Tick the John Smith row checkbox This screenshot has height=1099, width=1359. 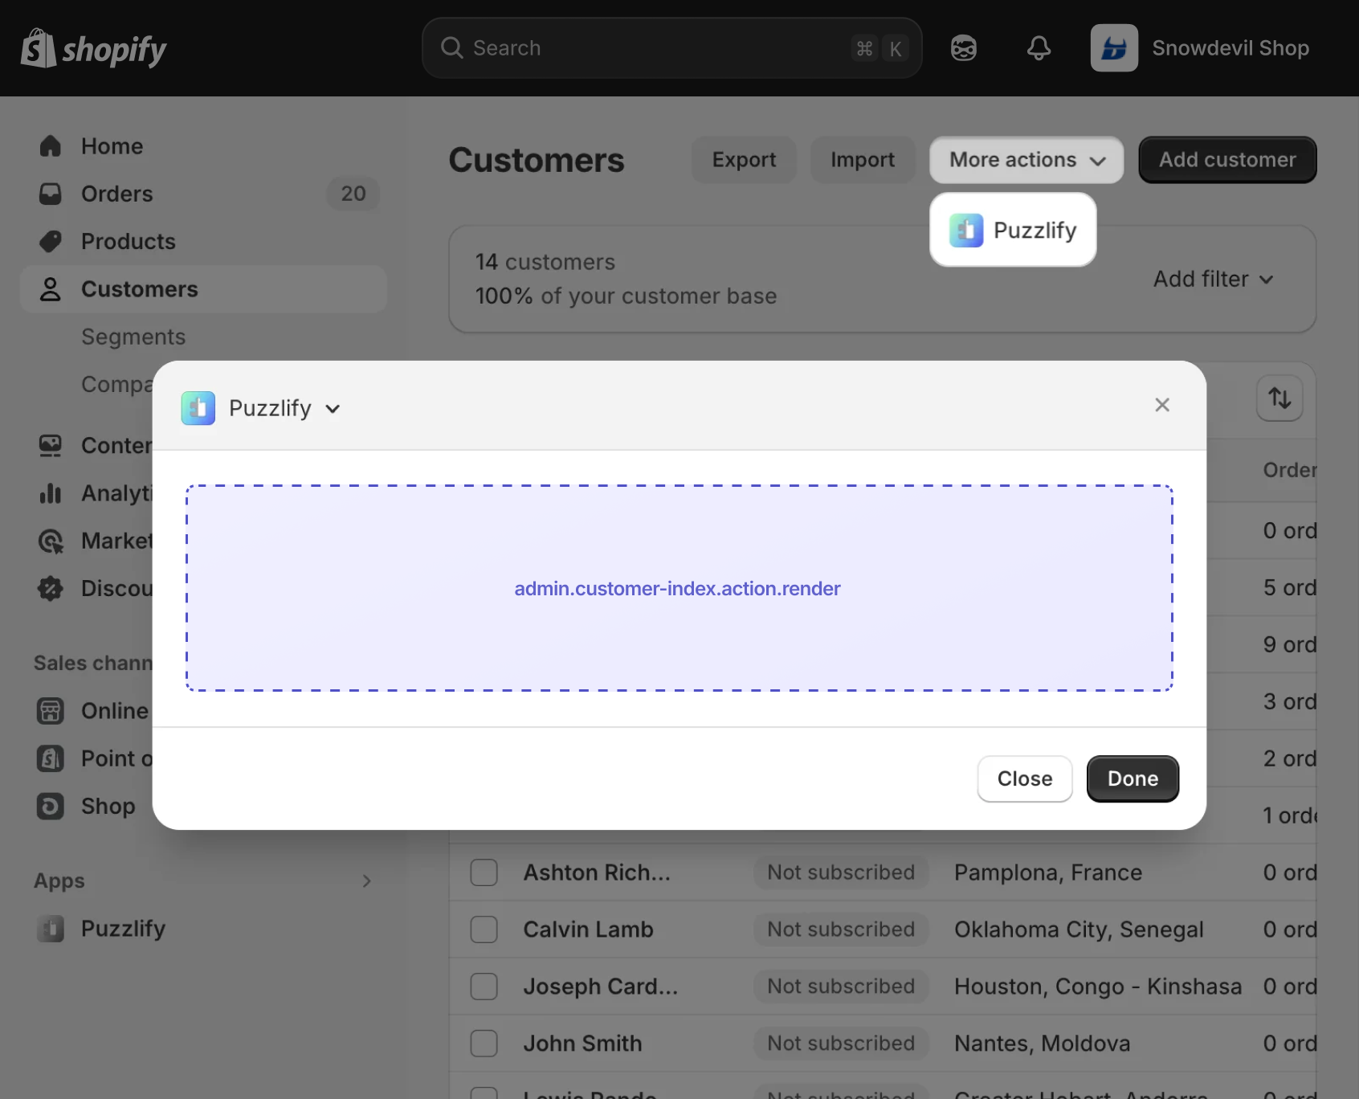(x=484, y=1044)
